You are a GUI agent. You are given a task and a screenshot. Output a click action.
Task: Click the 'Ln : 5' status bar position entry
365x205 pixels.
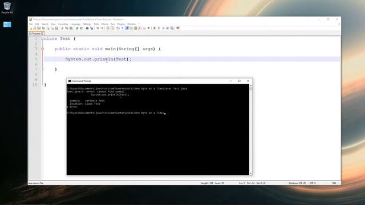(242, 183)
